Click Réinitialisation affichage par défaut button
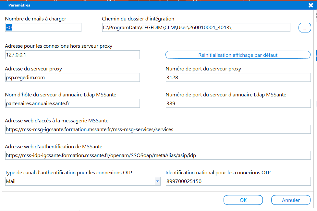 (238, 55)
